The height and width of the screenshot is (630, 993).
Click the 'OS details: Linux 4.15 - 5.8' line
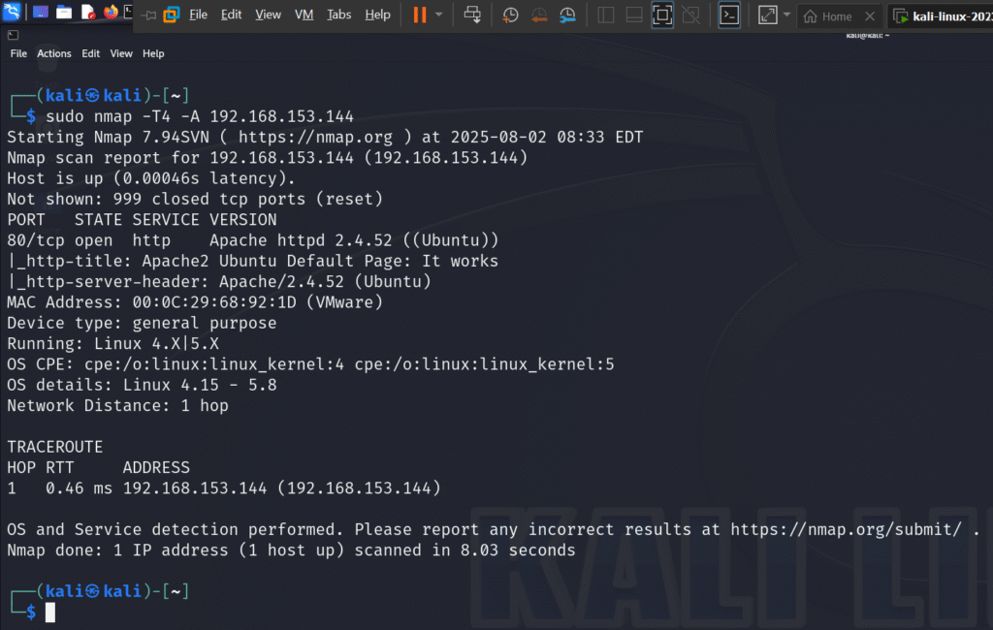142,385
